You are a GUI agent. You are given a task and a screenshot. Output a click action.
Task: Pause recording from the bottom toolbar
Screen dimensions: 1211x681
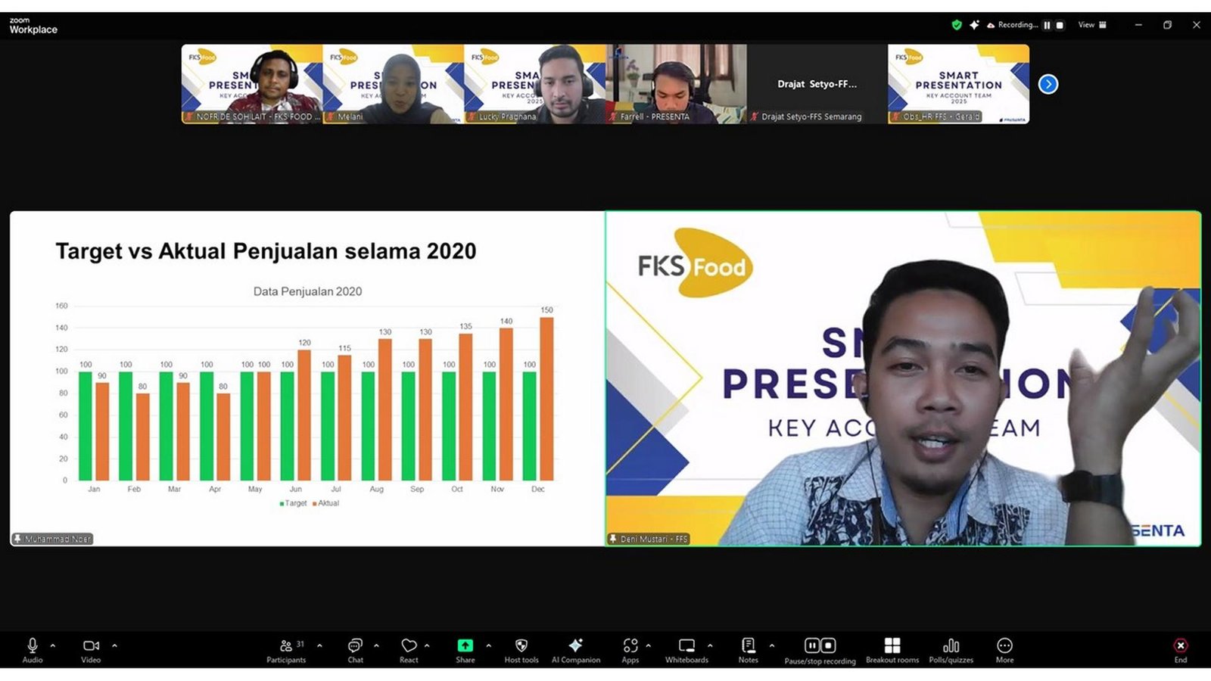tap(812, 645)
